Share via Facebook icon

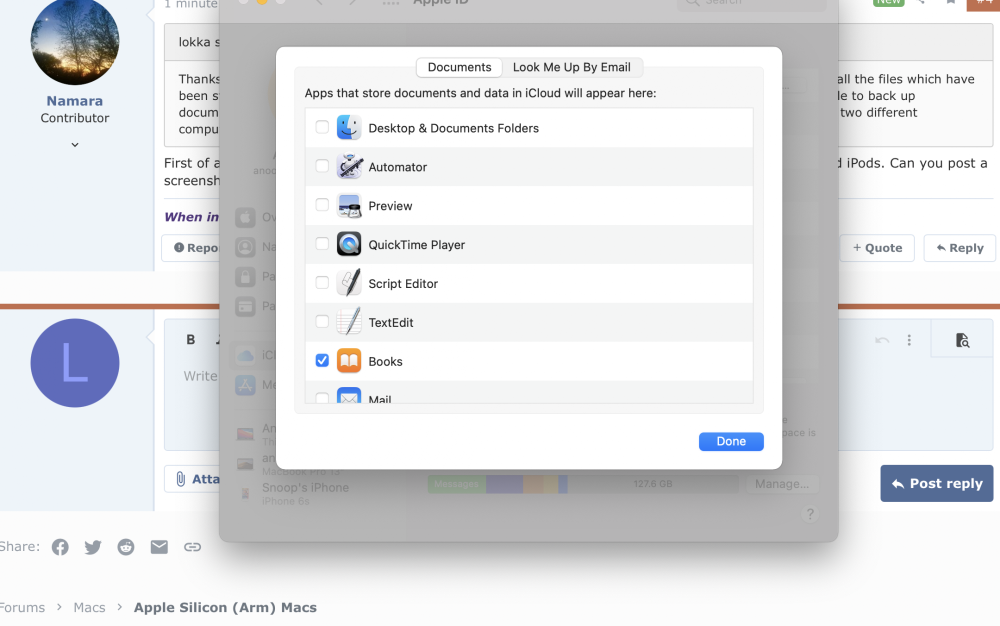tap(60, 547)
